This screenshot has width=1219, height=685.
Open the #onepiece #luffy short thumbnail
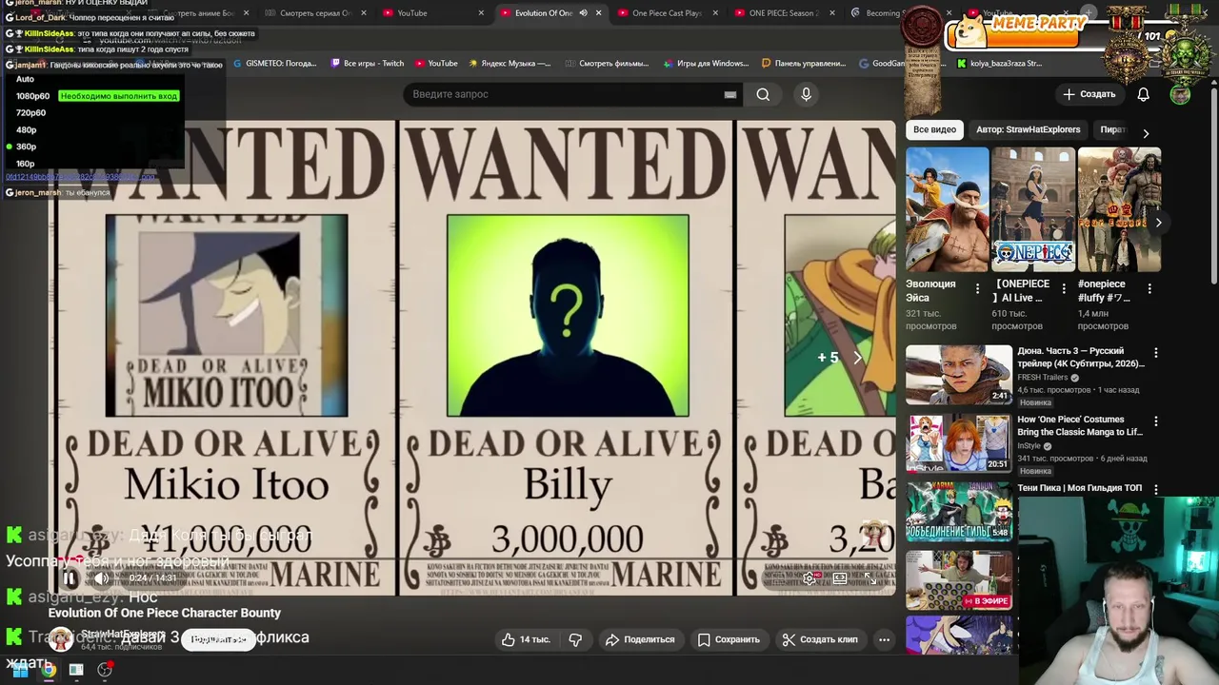click(x=1119, y=209)
